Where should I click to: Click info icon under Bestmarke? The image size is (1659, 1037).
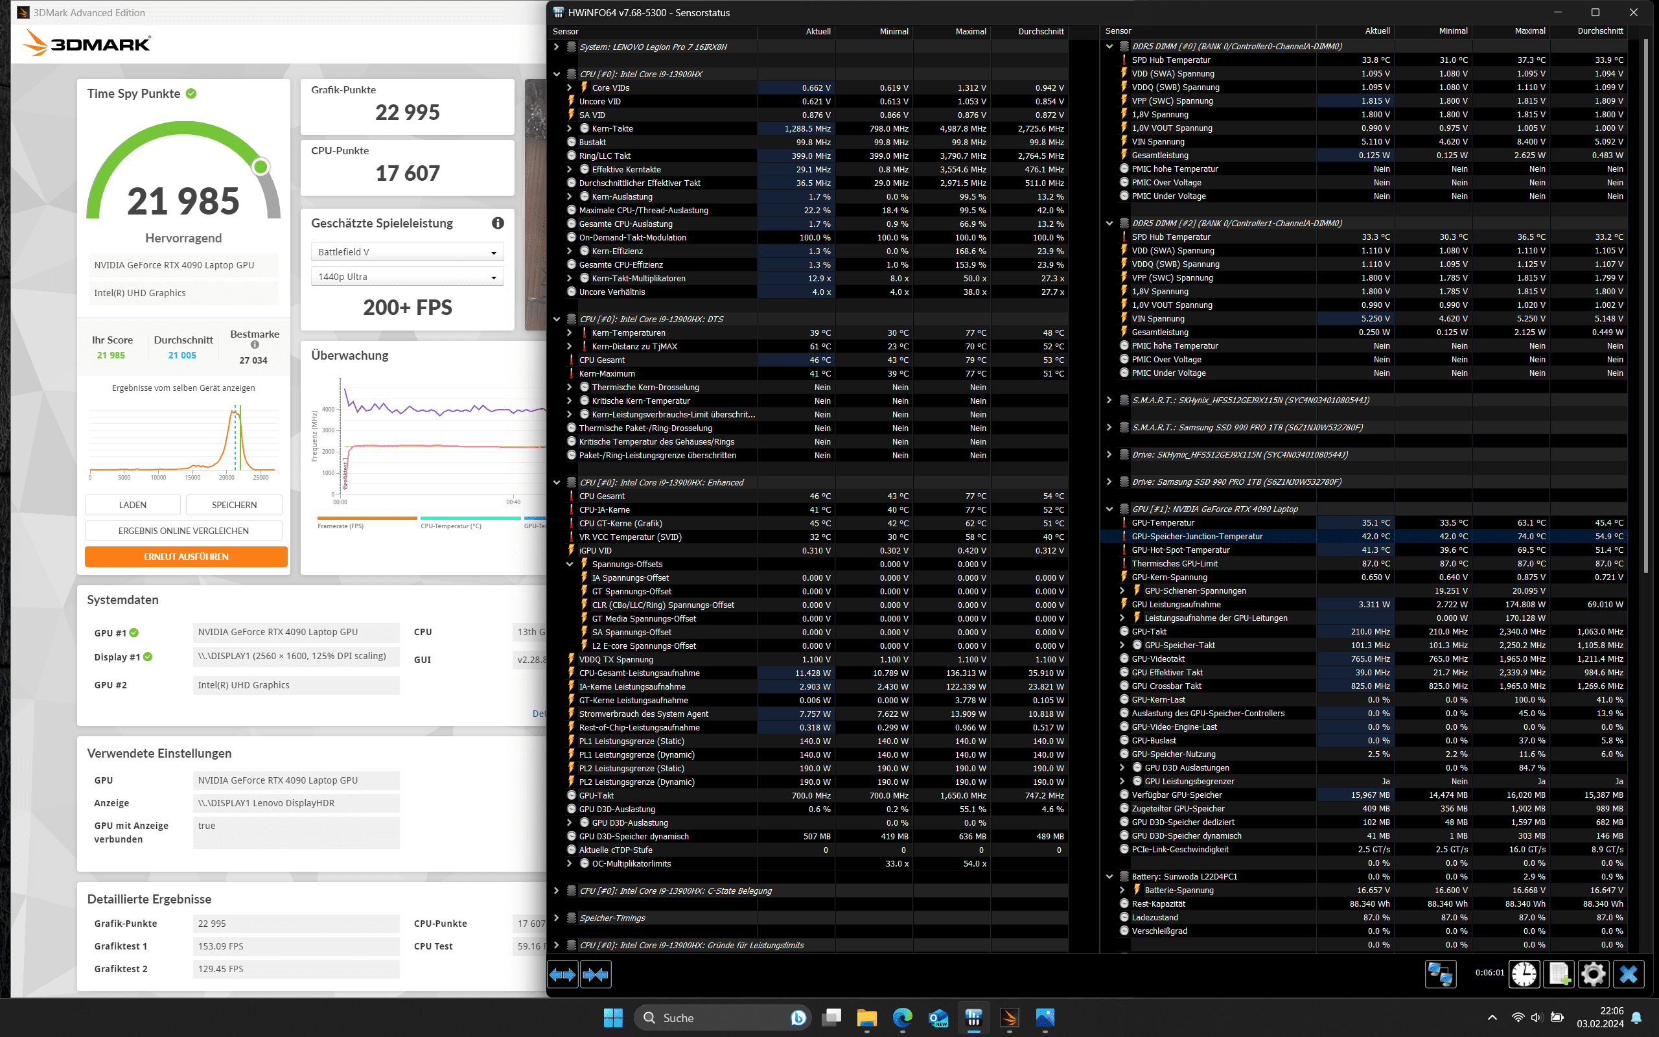pos(255,345)
